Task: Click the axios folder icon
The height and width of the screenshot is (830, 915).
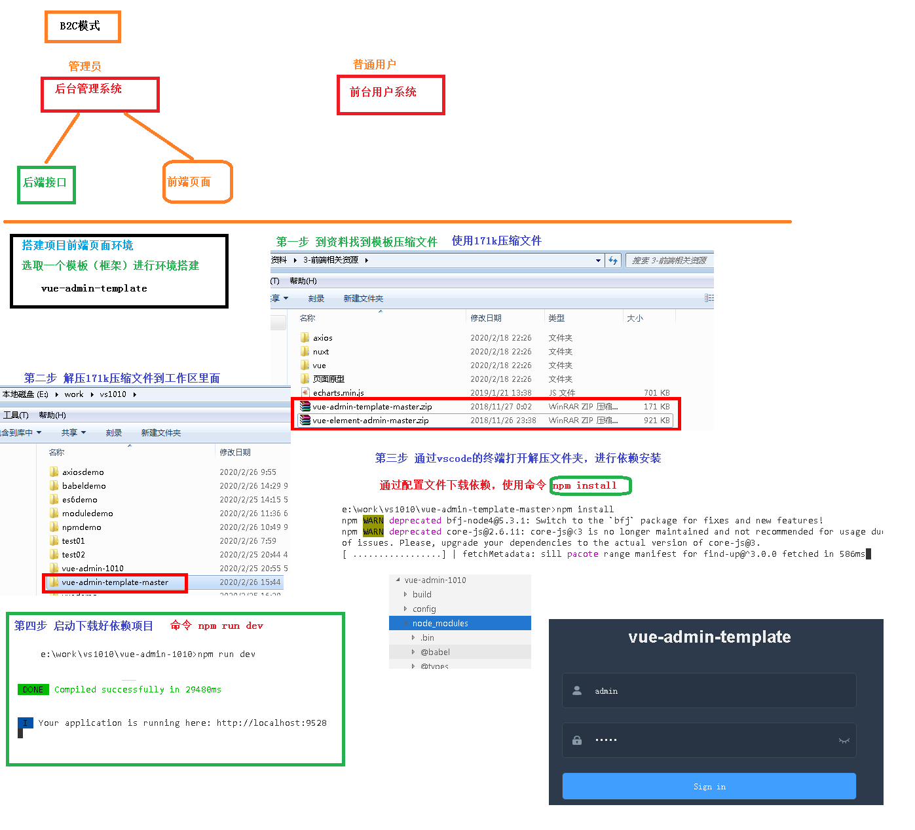Action: tap(305, 337)
